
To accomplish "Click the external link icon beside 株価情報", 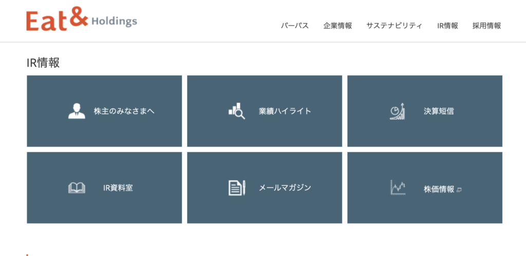I will [459, 190].
